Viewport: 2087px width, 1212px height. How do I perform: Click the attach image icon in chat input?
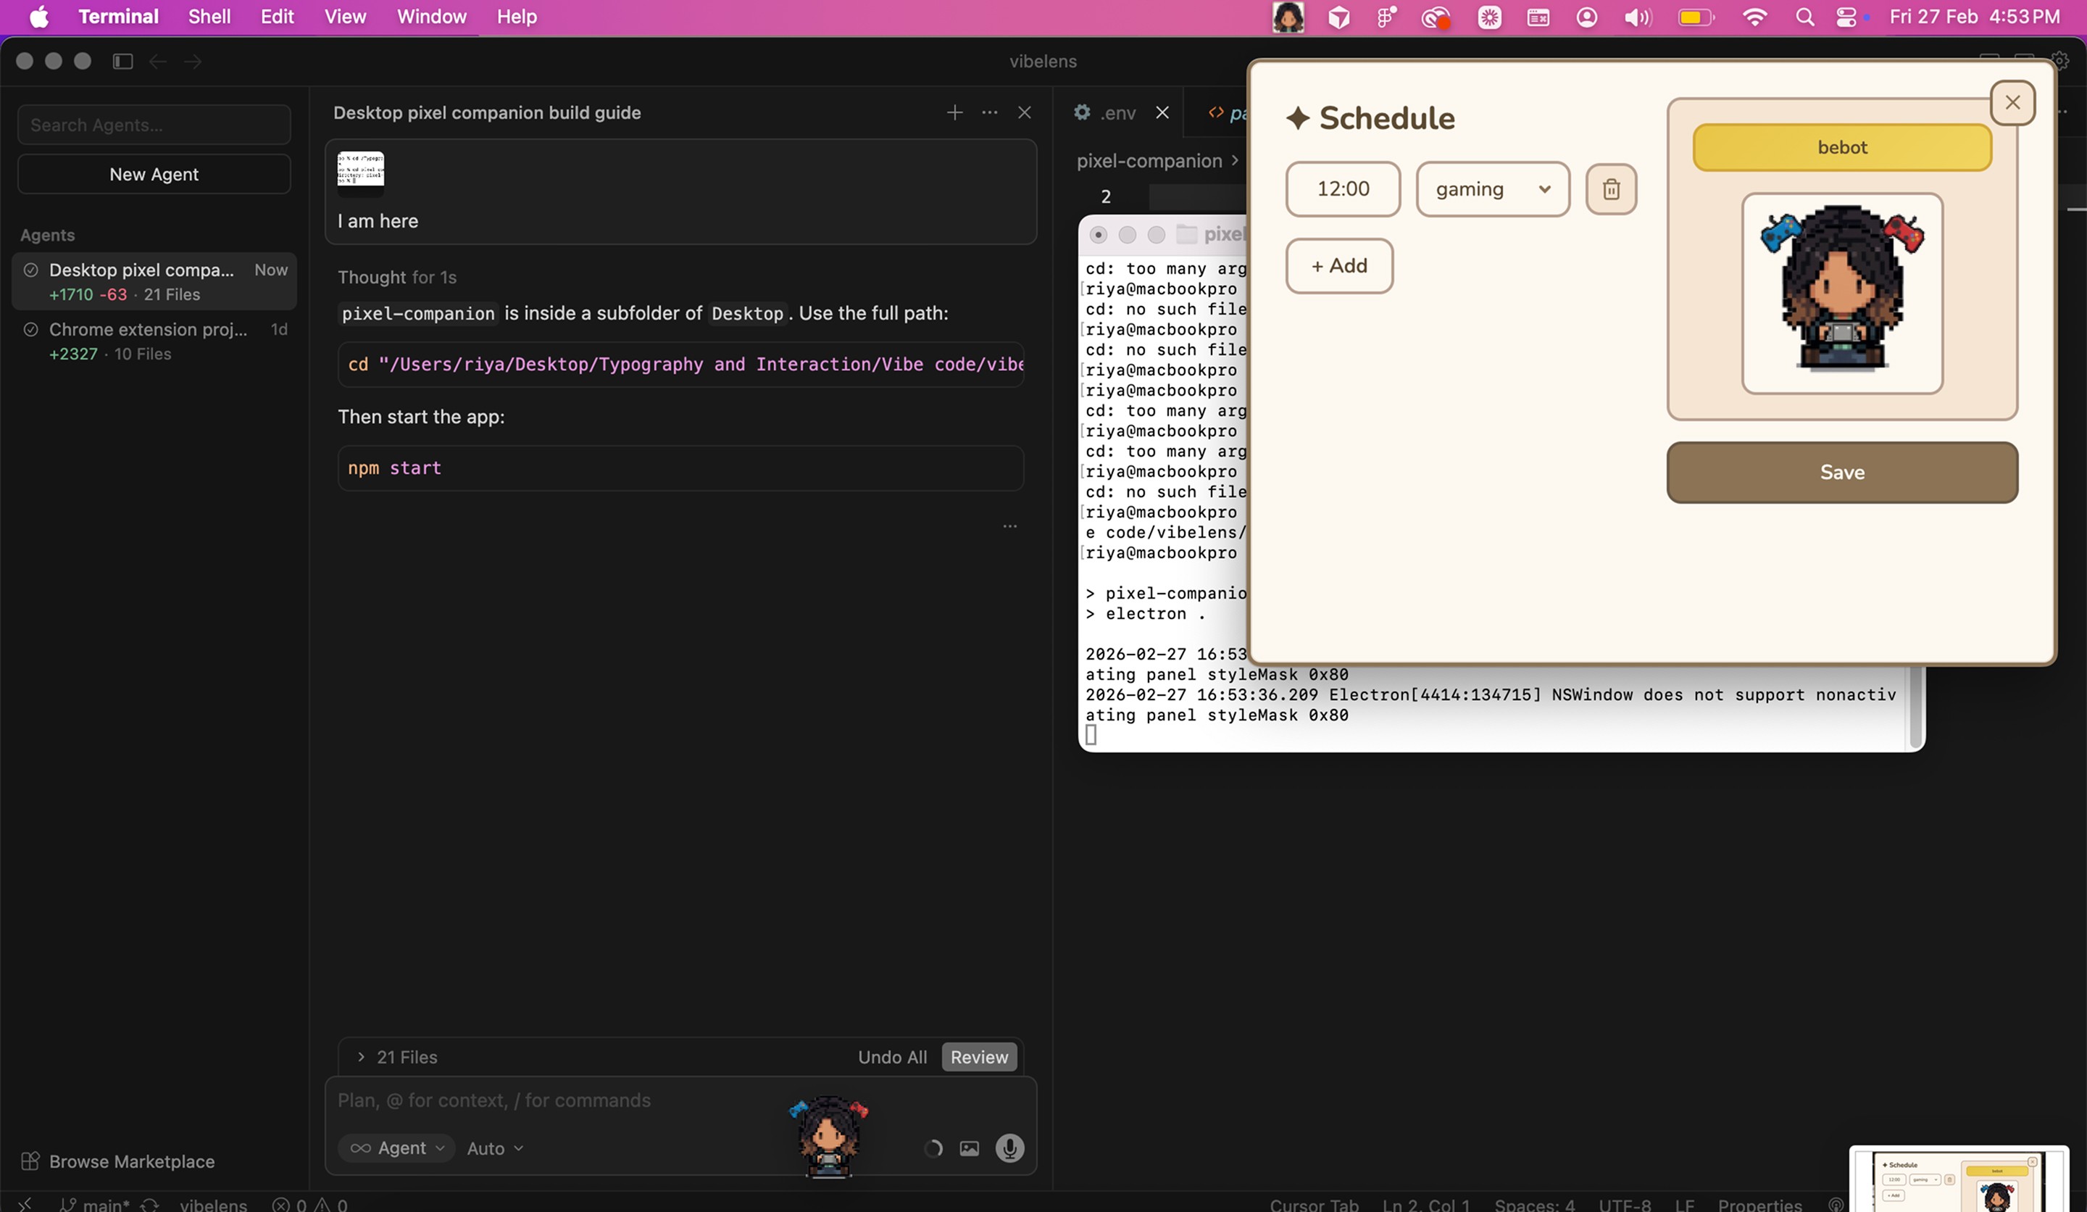tap(969, 1148)
